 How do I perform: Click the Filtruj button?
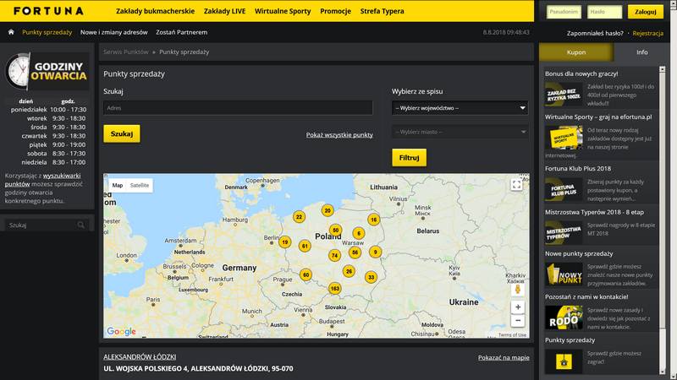(409, 158)
